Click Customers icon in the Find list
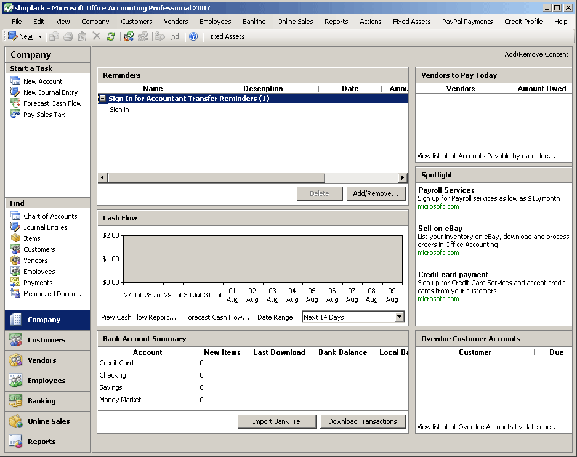The width and height of the screenshot is (577, 457). (x=15, y=249)
